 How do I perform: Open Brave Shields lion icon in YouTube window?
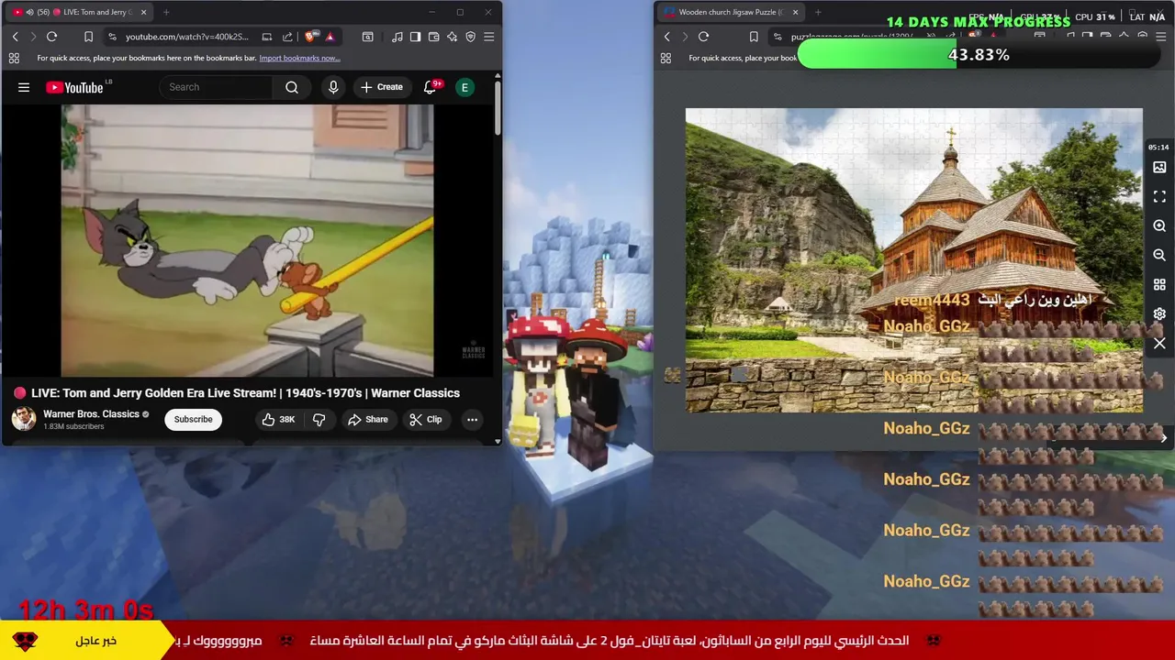point(310,37)
